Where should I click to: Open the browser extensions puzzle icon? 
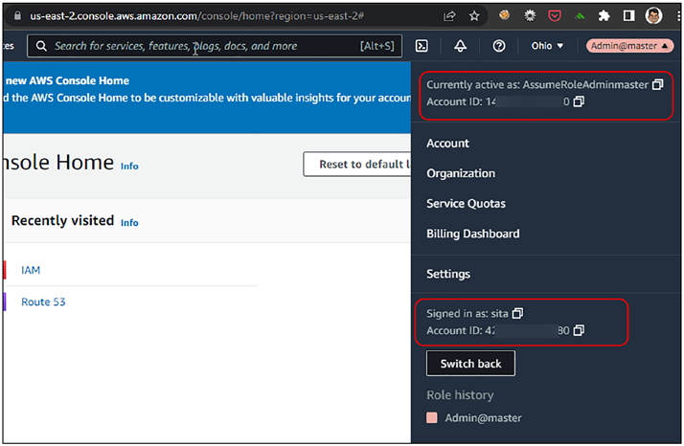604,16
